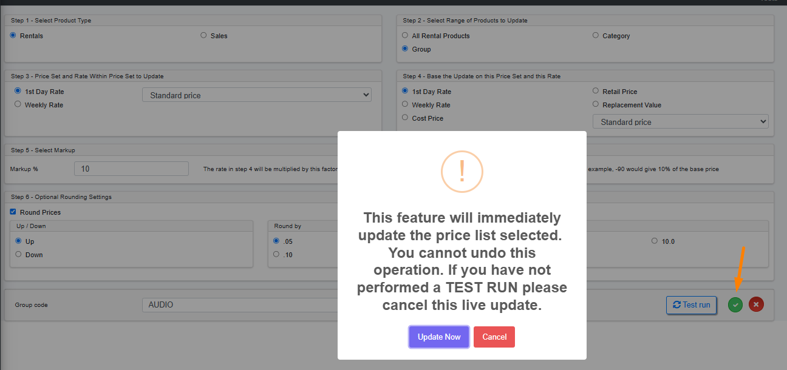Click the red X cancel icon
Screen dimensions: 787x370
756,304
